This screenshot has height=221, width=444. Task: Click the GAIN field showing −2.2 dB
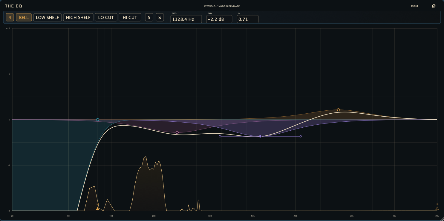click(219, 19)
